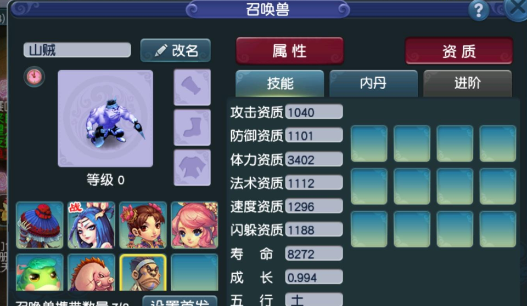Image resolution: width=527 pixels, height=306 pixels.
Task: Choose the highlighted bandit pet avatar
Action: click(143, 272)
